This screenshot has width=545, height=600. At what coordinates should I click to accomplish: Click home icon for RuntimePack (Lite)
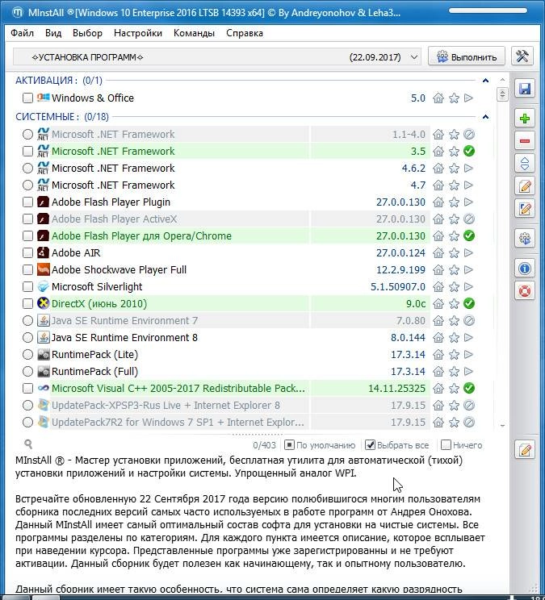438,355
